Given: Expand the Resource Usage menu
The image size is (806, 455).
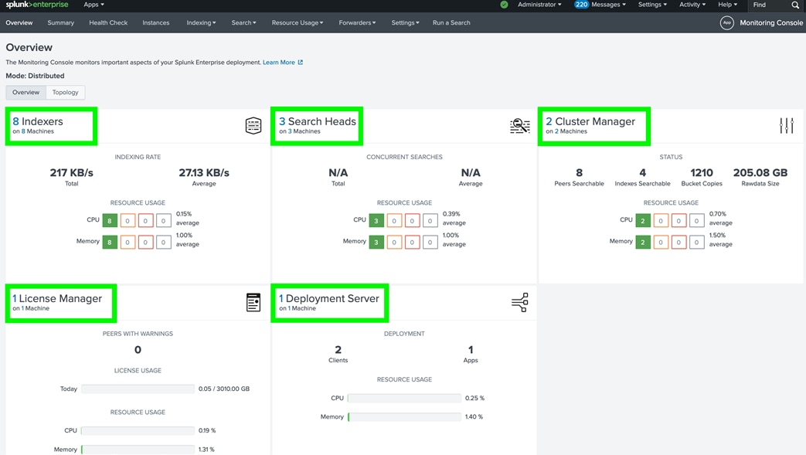Looking at the screenshot, I should (x=297, y=22).
